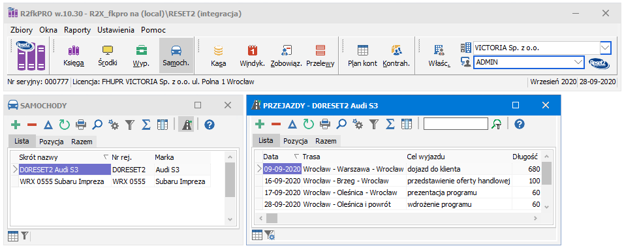
Task: Switch to Razem tab in SAMOCHODY
Action: (82, 142)
